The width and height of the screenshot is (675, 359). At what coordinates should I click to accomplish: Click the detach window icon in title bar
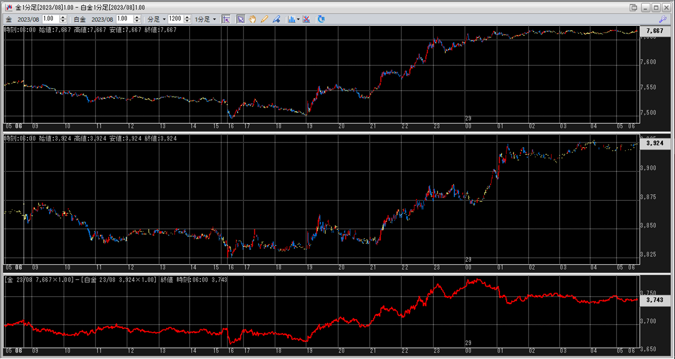click(633, 7)
